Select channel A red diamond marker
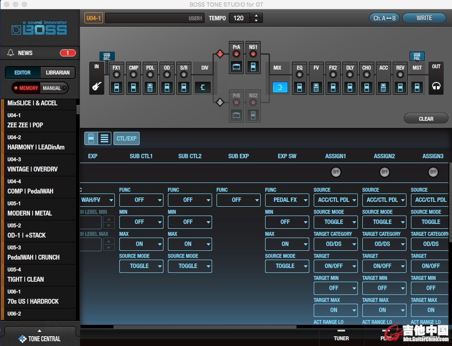The height and width of the screenshot is (346, 452). 220,53
